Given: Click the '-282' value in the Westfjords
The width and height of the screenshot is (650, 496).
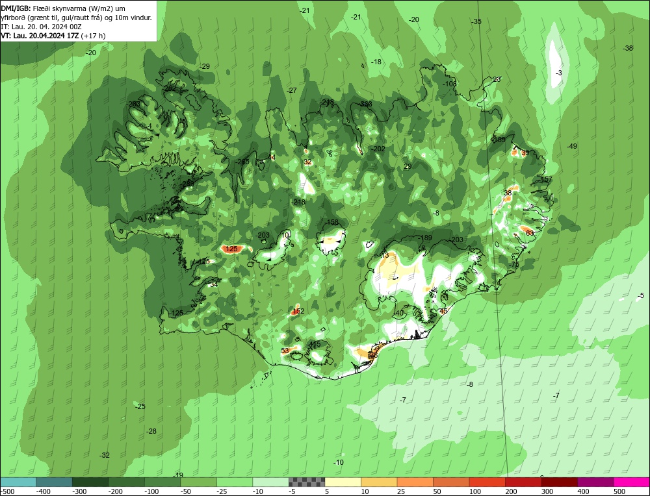Looking at the screenshot, I should pos(169,88).
